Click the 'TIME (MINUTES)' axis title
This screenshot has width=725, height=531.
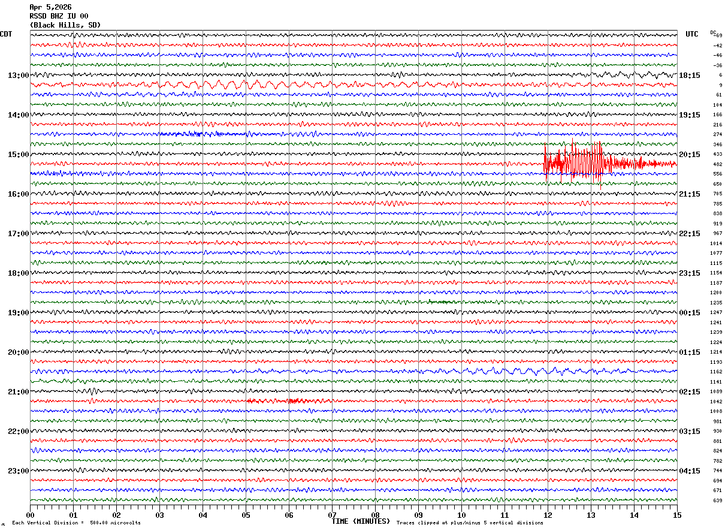tap(361, 521)
